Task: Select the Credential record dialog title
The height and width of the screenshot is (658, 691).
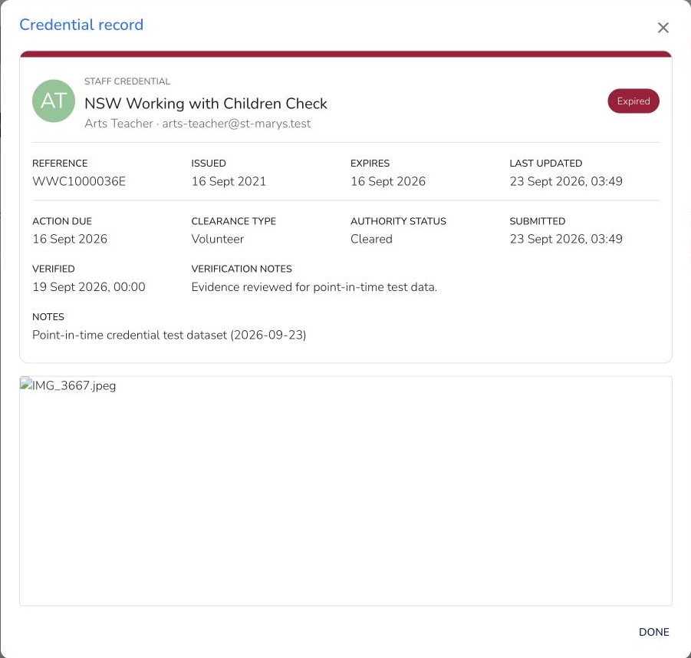Action: [81, 25]
